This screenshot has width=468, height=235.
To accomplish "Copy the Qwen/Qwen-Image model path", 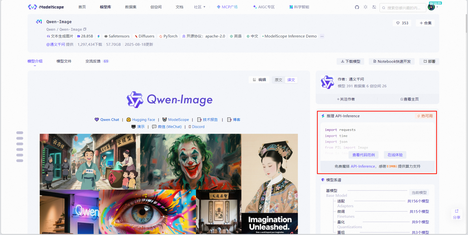I will pos(85,30).
